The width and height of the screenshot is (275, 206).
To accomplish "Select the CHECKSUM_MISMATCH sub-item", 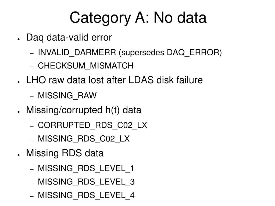I will pos(85,66).
